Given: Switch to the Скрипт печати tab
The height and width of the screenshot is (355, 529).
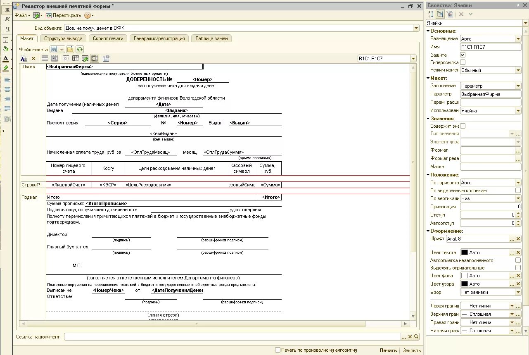Looking at the screenshot, I should 108,38.
